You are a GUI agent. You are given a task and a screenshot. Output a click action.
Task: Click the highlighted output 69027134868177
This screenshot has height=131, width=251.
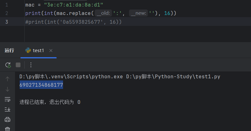(41, 85)
